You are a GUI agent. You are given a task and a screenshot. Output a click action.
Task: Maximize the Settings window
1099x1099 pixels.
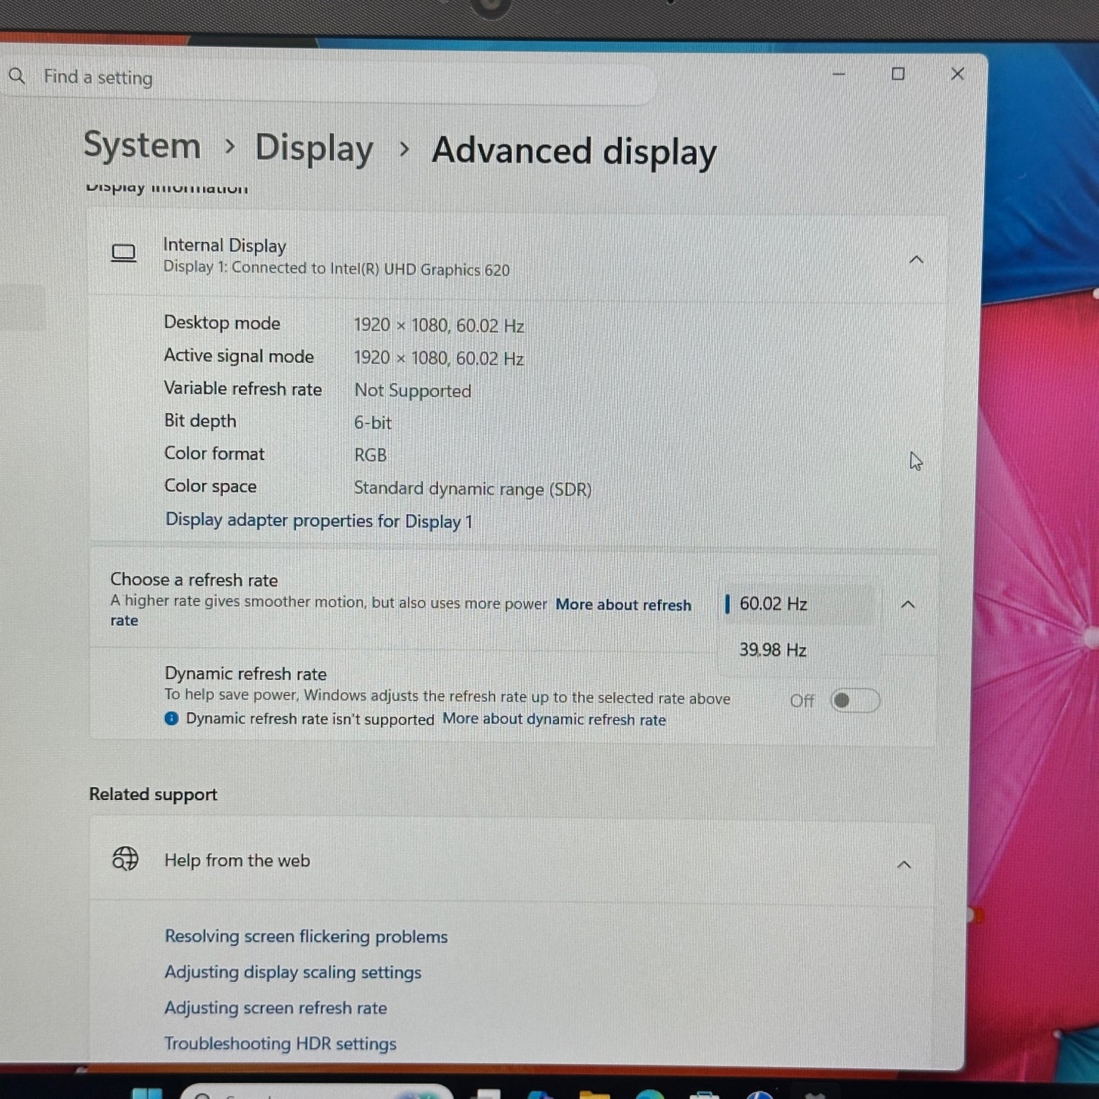point(898,74)
